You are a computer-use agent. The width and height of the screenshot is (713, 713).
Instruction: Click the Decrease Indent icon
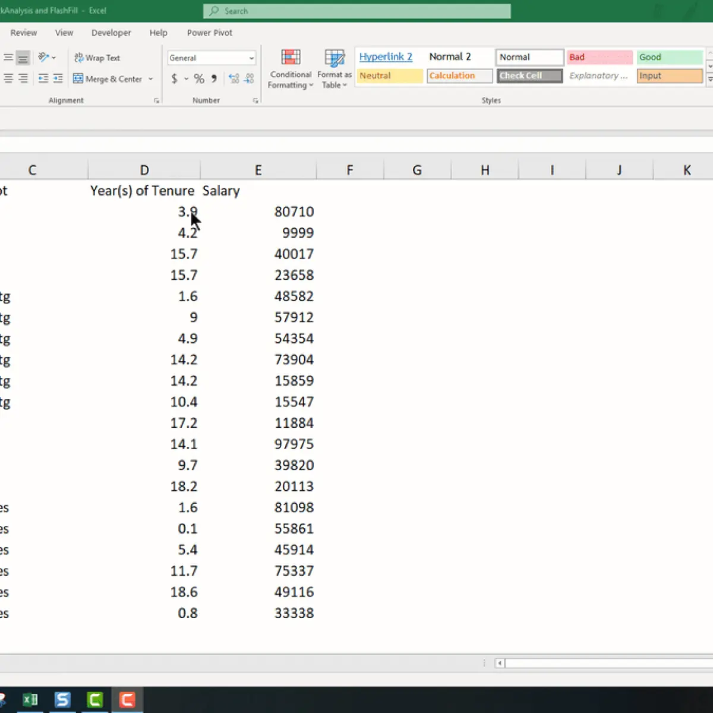point(43,78)
